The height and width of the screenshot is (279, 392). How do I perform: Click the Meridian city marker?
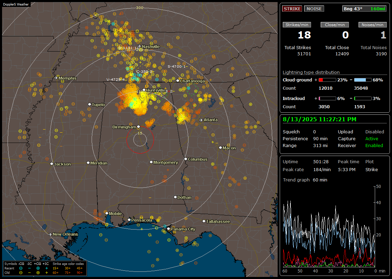pos(88,163)
